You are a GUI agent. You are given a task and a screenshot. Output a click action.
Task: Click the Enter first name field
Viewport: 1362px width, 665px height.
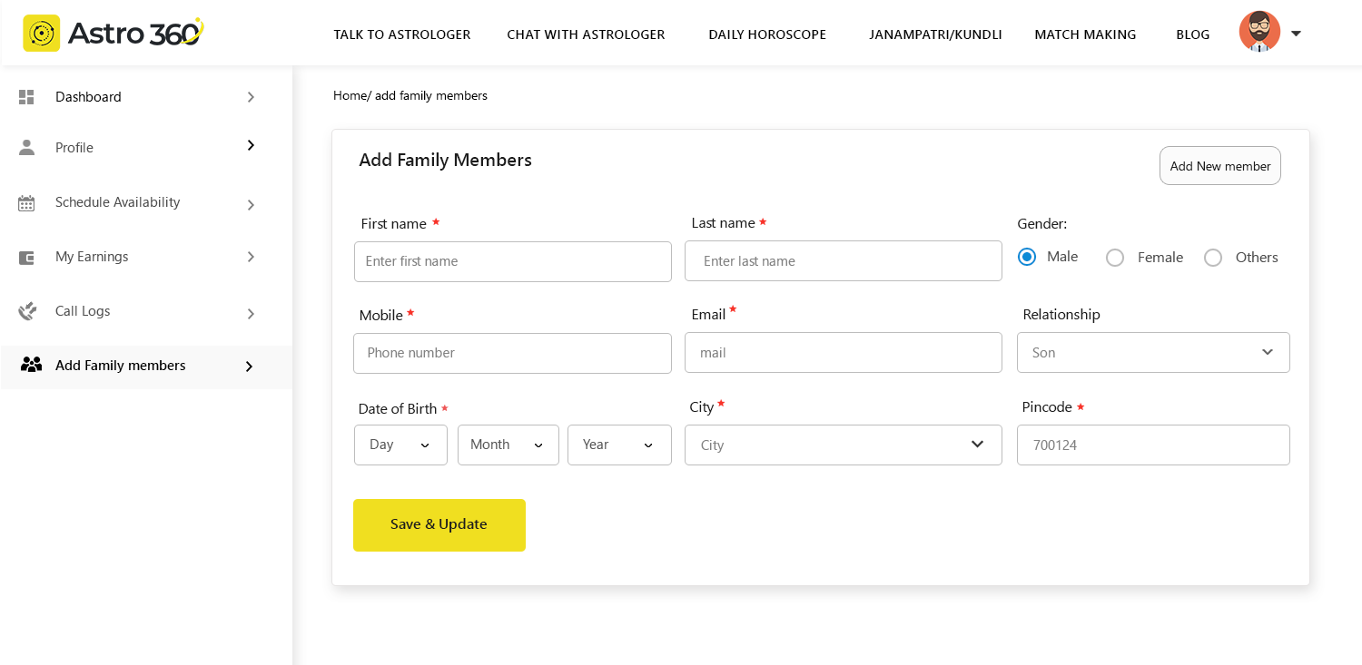tap(512, 261)
